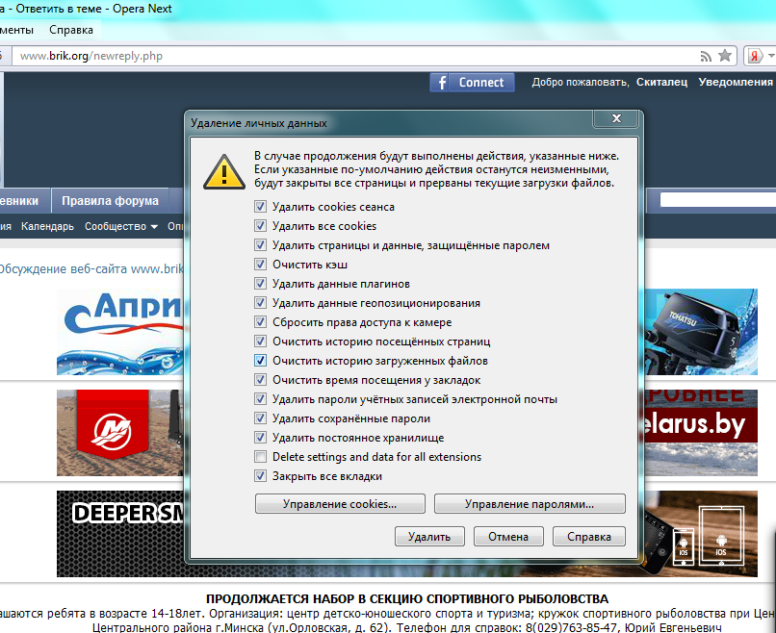Uncheck 'Удалить cookies сеанса' checkbox
The image size is (776, 633).
pos(260,207)
